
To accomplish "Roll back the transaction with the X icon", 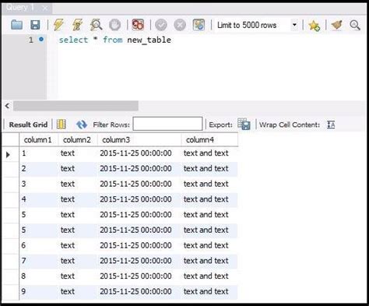I will click(x=180, y=25).
